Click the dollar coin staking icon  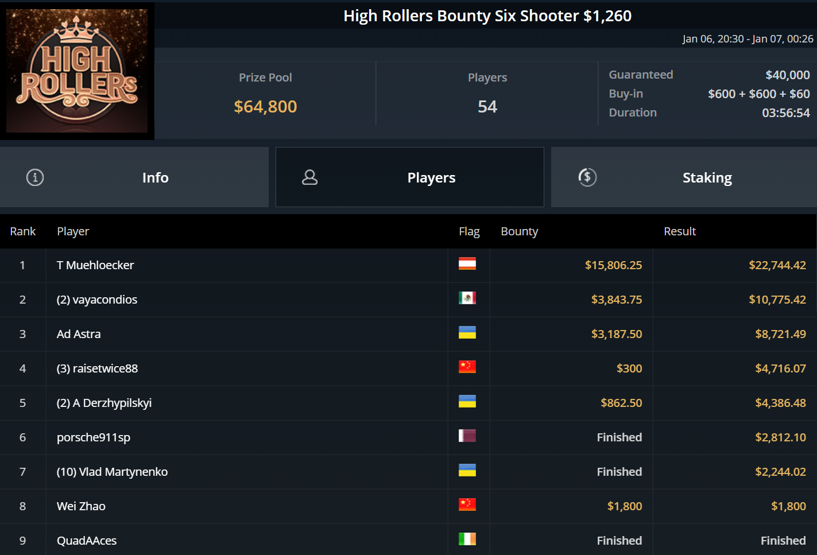pos(587,177)
